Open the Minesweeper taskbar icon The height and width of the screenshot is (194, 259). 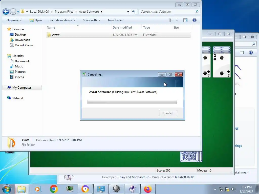point(116,189)
